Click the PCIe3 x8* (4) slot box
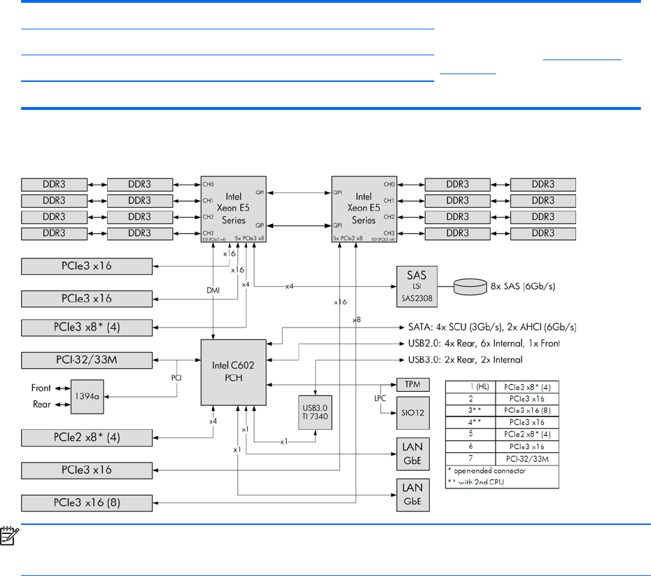Image resolution: width=651 pixels, height=576 pixels. coord(87,328)
